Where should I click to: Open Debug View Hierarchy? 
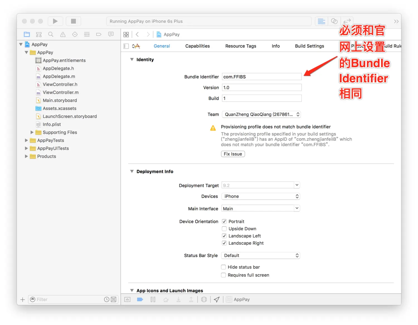point(204,299)
